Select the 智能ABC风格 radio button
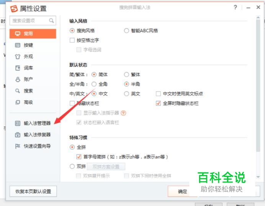Viewport: 265px width, 206px height. click(126, 31)
